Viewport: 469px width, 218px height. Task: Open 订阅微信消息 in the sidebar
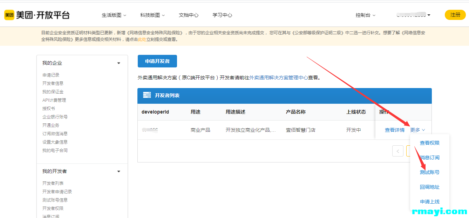click(55, 134)
